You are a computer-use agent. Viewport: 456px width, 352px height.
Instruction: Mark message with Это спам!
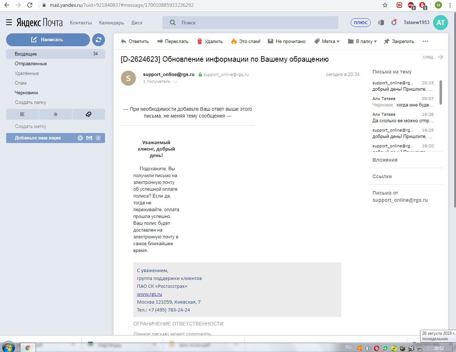[246, 41]
